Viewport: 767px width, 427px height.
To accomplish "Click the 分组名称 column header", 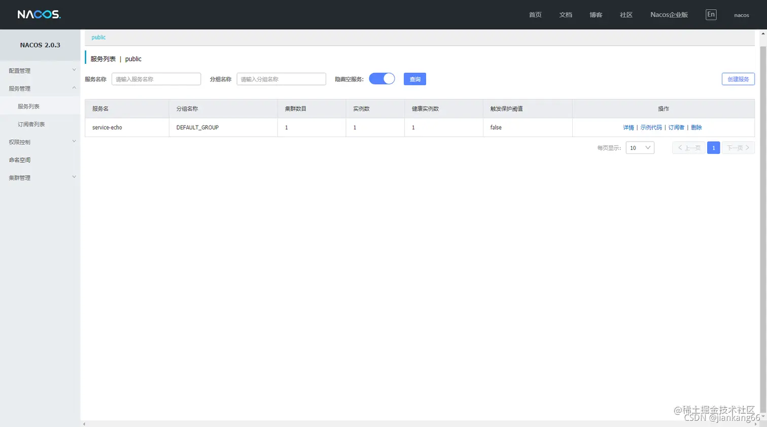I will [x=223, y=109].
